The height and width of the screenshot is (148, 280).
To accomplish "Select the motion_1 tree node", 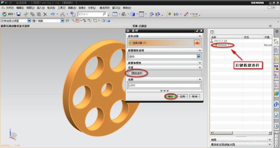I will [223, 45].
